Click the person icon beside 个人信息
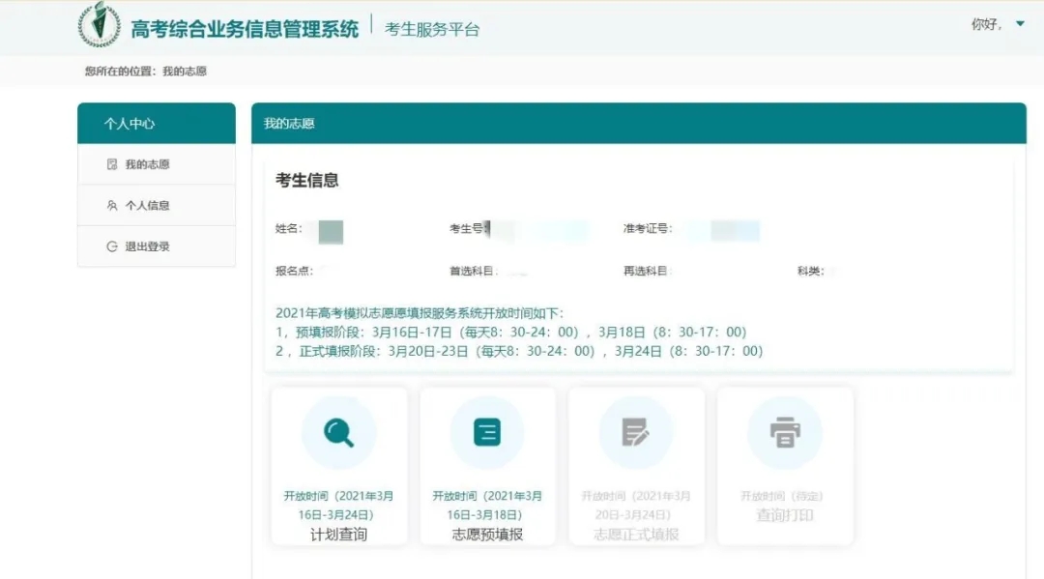This screenshot has width=1044, height=579. click(x=112, y=206)
